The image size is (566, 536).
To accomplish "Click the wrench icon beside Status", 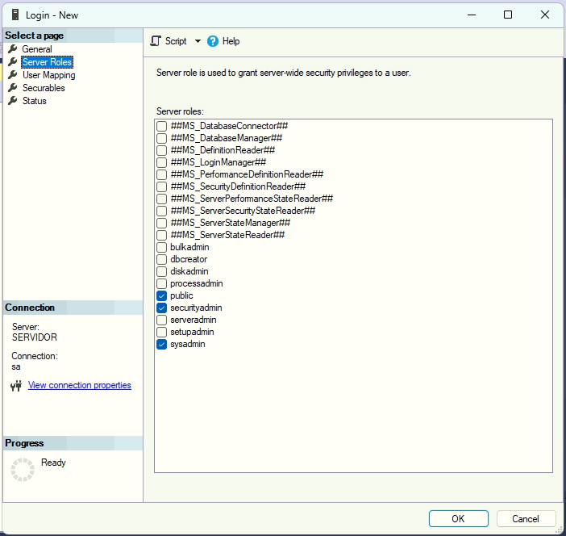I will (x=13, y=101).
